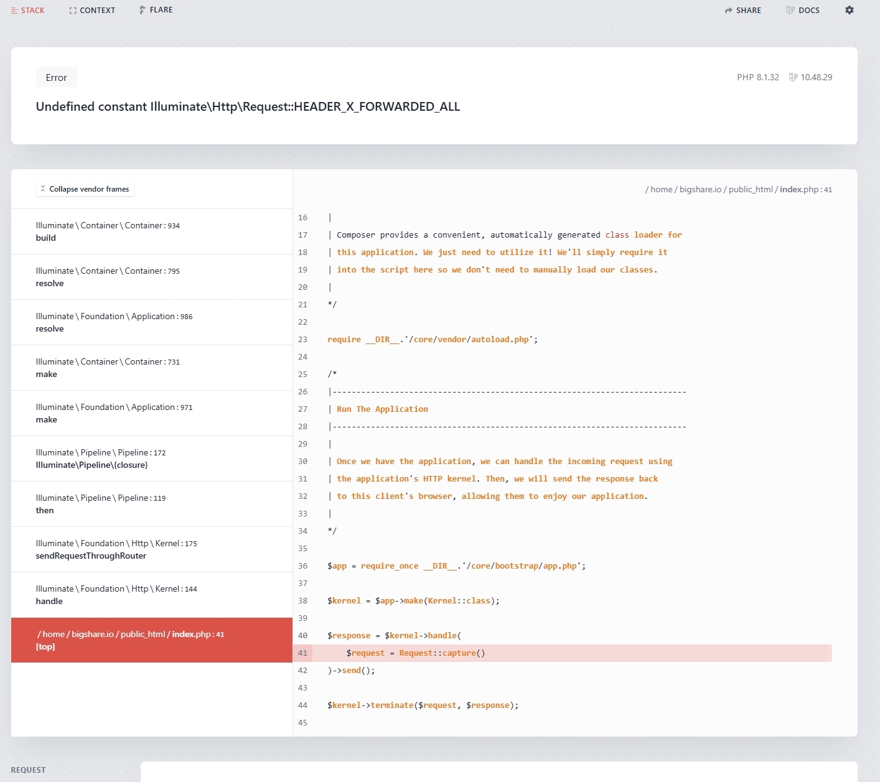This screenshot has width=880, height=782.
Task: Select Container make frame line 731
Action: [151, 368]
